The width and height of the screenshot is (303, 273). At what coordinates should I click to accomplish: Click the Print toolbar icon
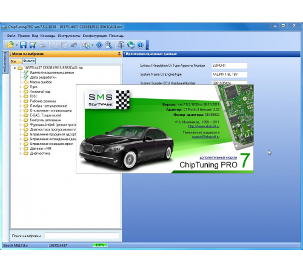click(42, 45)
